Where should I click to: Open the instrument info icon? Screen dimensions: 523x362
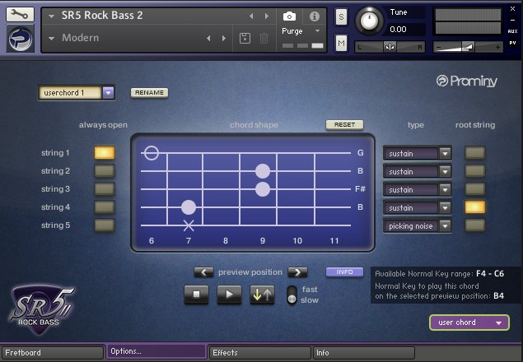click(313, 16)
